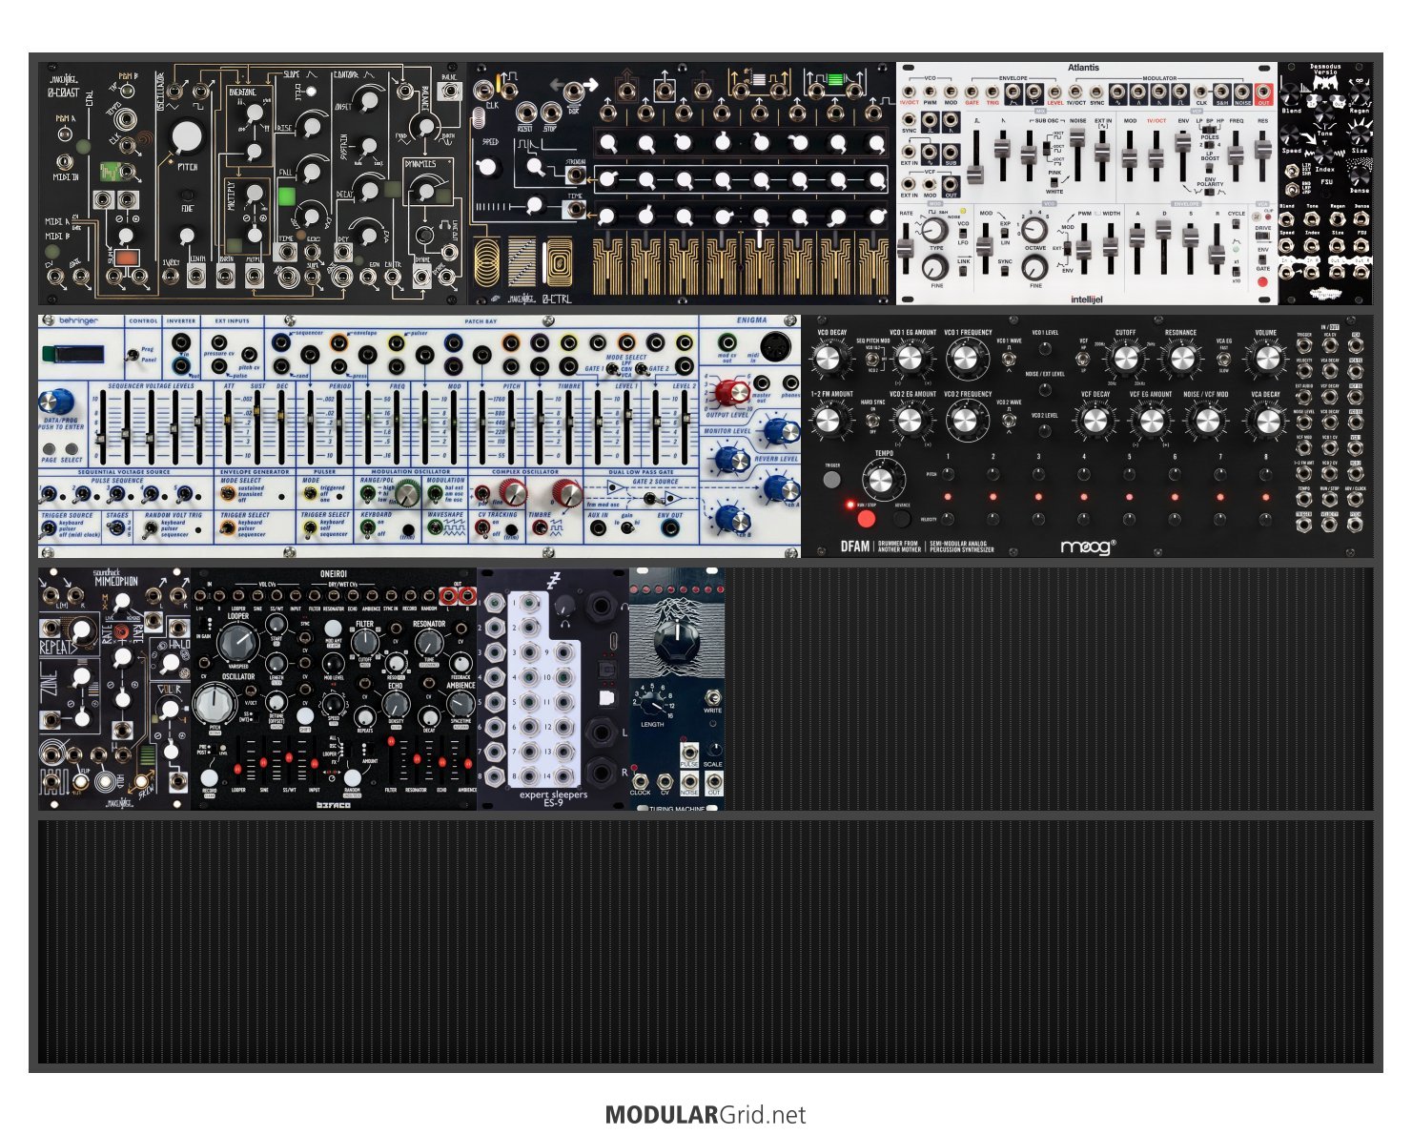Select the CLOCK jack on Turing Machine

[640, 781]
